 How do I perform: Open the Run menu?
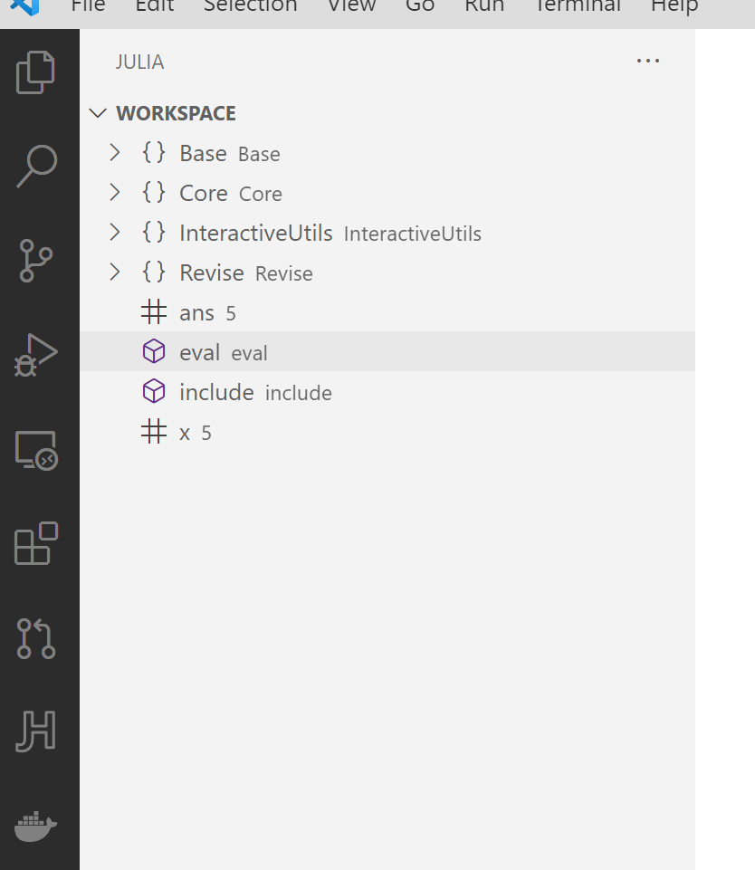(x=483, y=7)
